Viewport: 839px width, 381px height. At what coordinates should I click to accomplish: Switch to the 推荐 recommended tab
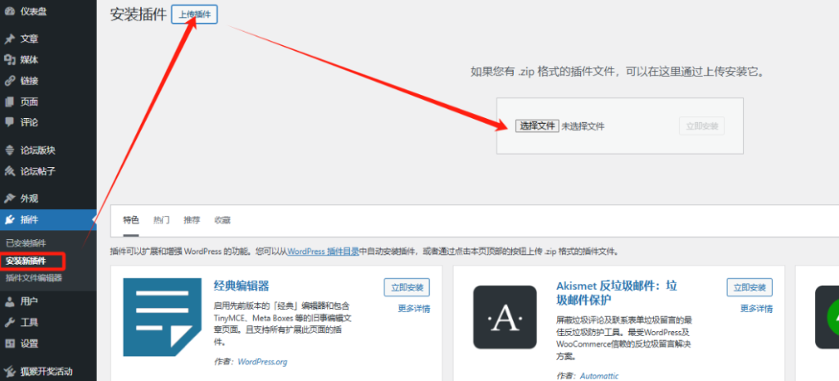pos(192,220)
